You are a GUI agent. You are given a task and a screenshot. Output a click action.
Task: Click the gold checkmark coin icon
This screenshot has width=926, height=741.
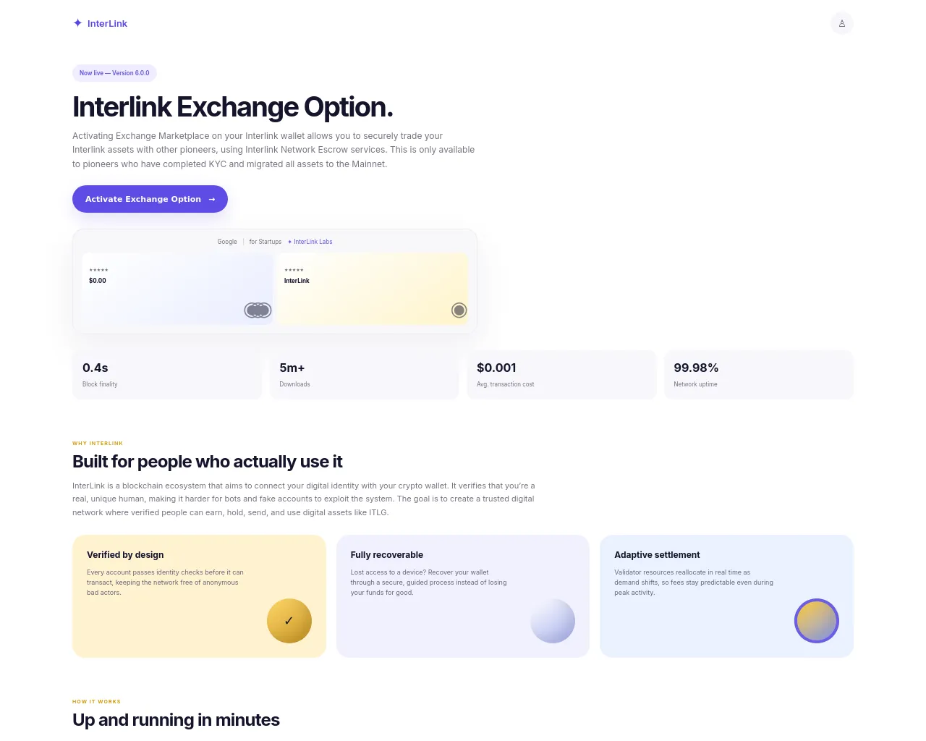[289, 621]
